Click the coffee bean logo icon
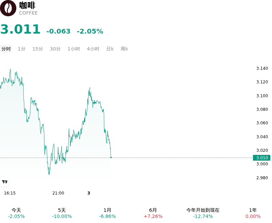This screenshot has width=272, height=223. (8, 8)
